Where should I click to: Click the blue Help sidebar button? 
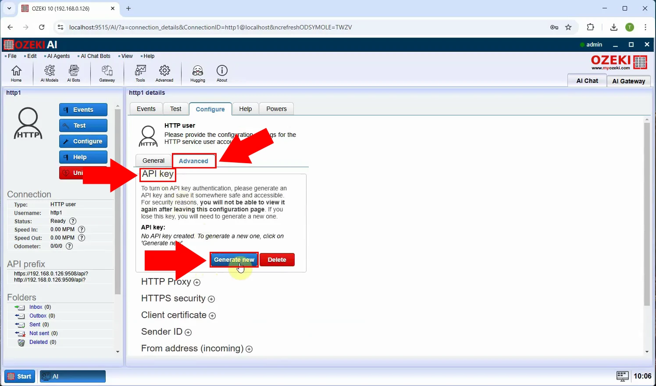(x=83, y=157)
